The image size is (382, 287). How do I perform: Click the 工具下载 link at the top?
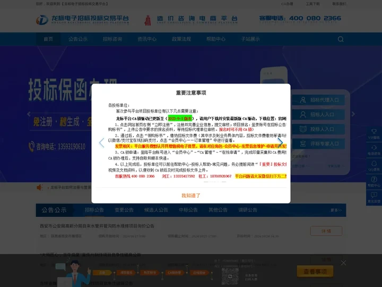(x=312, y=4)
